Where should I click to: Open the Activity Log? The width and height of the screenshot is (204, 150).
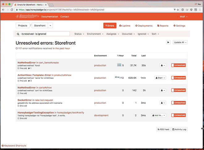point(179,129)
